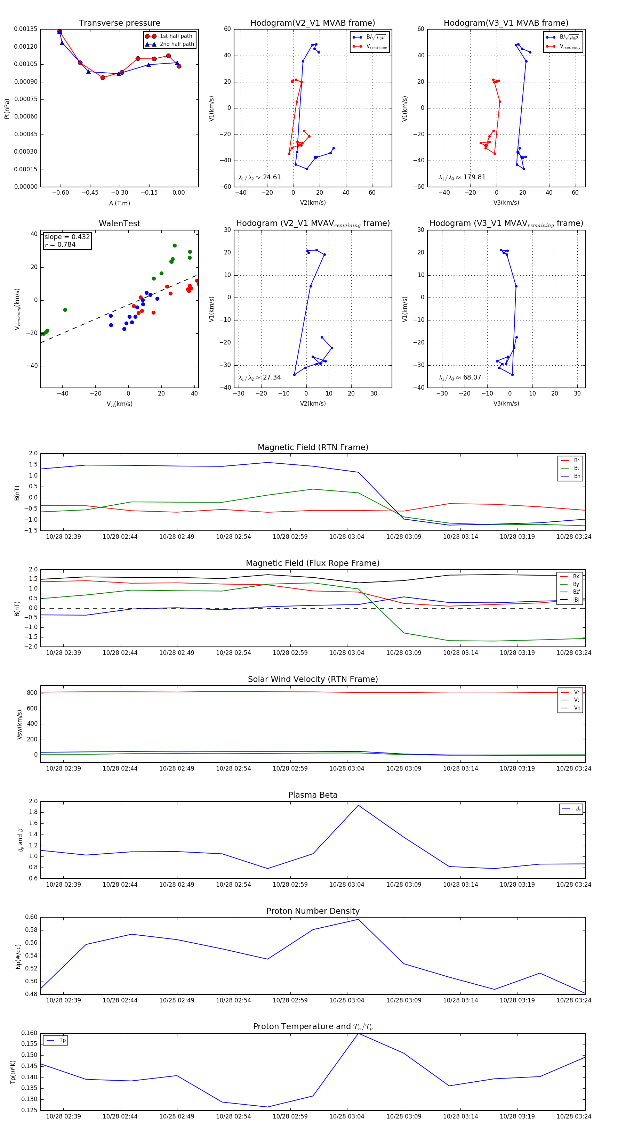Select the "Solar Wind Velocity (RTN Frame)" title
Screen dimensions: 626x1147
(313, 679)
